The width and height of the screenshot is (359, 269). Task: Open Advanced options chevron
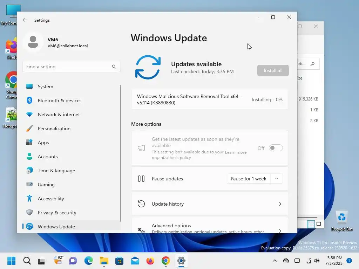click(280, 231)
